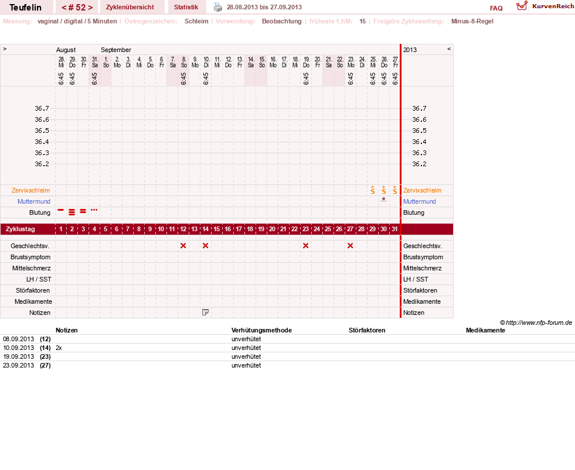Click the left Zervixschleim row label
The width and height of the screenshot is (575, 470).
pyautogui.click(x=31, y=190)
